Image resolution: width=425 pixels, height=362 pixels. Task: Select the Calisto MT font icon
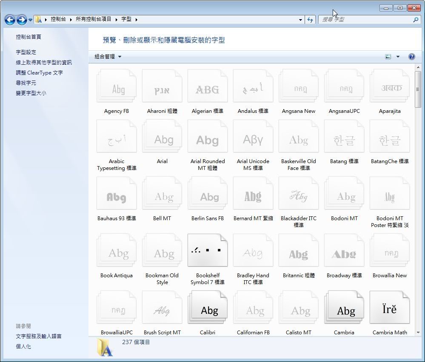299,307
